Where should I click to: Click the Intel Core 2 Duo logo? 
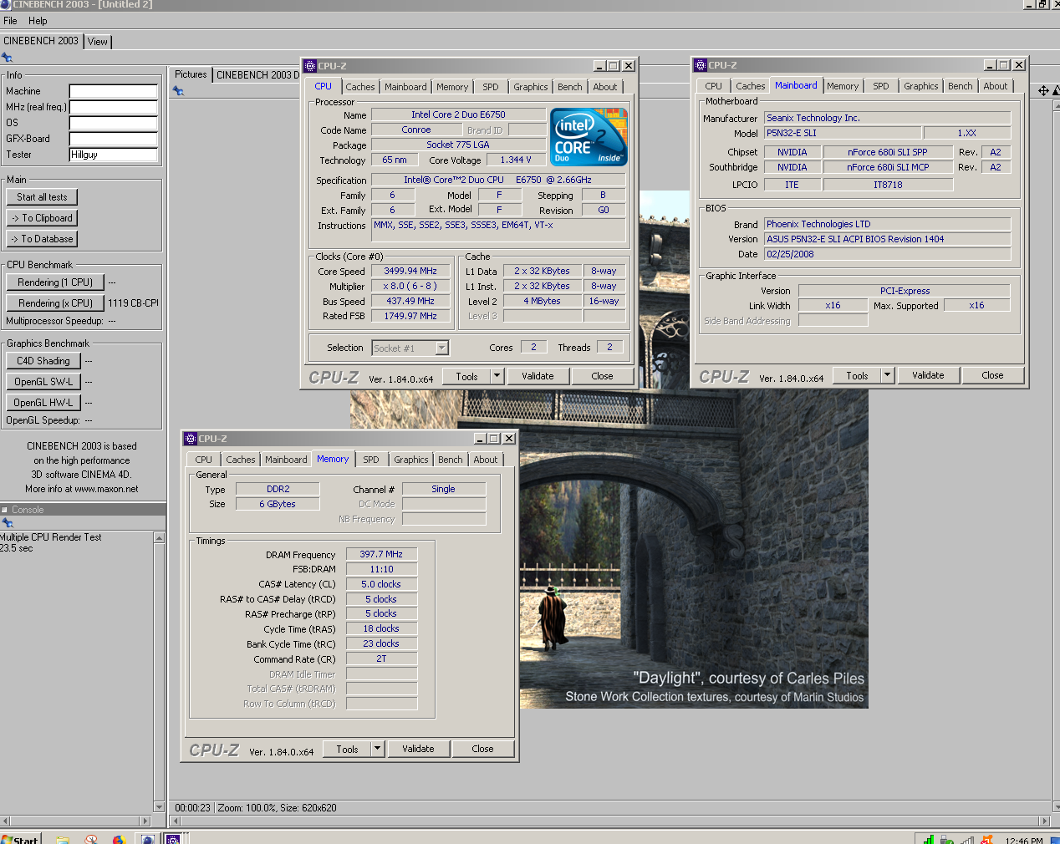(x=589, y=137)
